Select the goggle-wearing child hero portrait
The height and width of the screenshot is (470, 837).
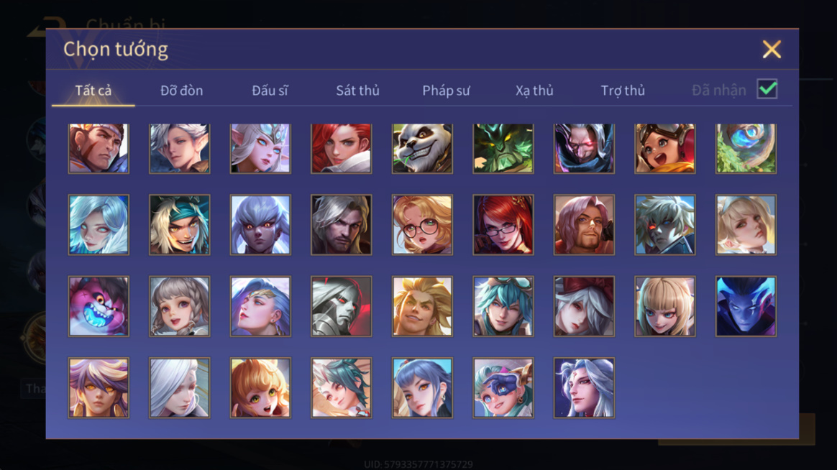pyautogui.click(x=664, y=148)
